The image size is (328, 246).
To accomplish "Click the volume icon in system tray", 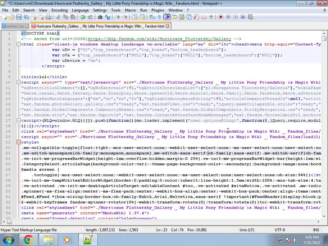I will point(295,240).
